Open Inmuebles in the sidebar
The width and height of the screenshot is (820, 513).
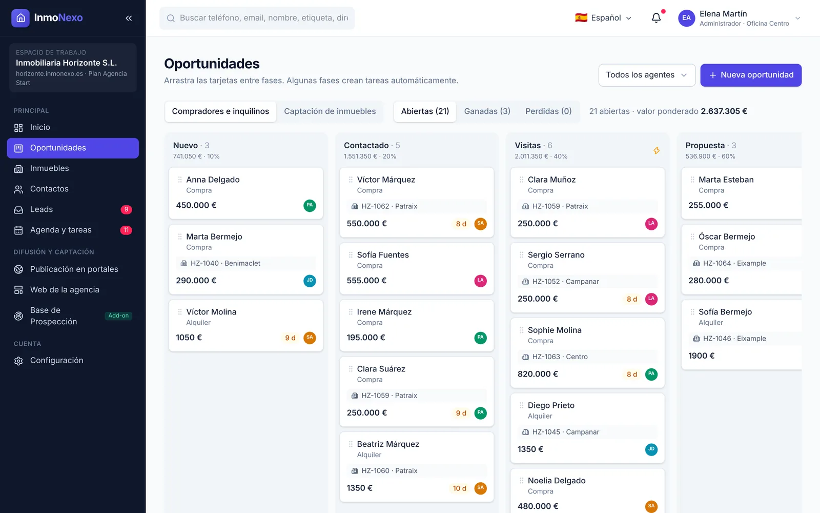pos(73,168)
